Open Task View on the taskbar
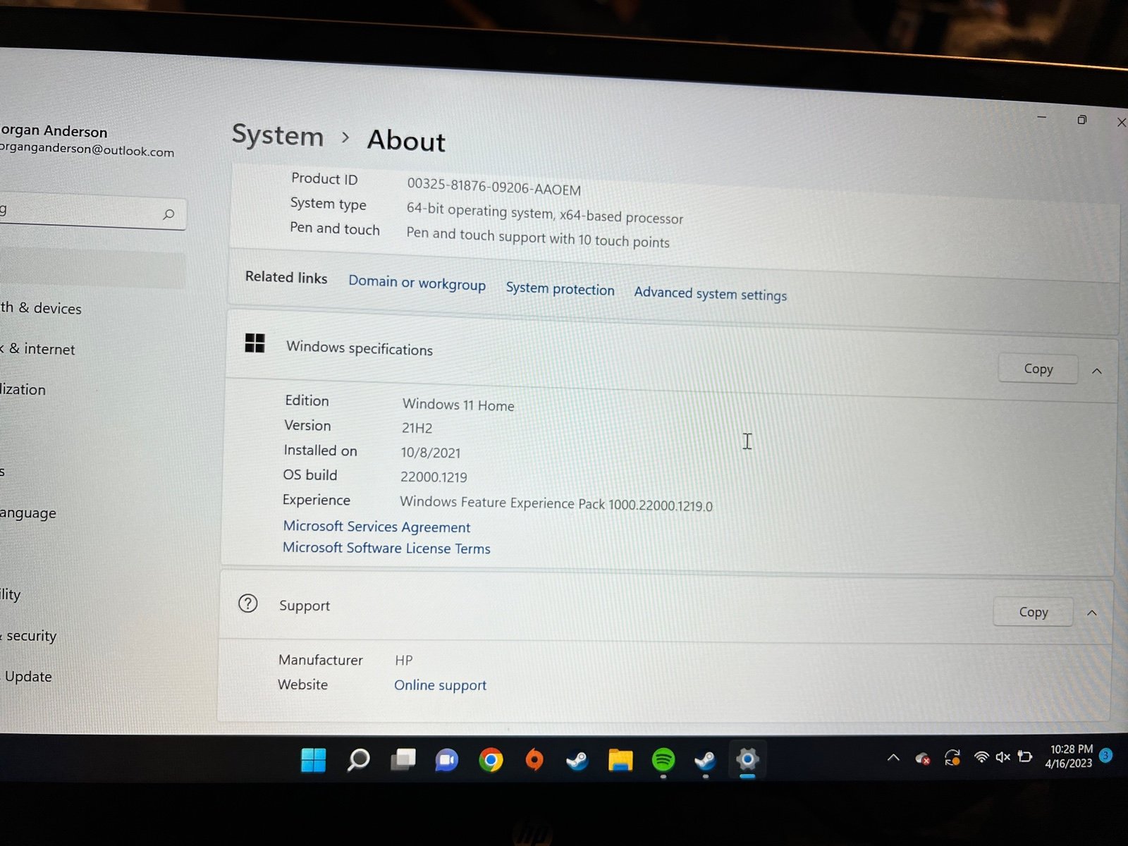The width and height of the screenshot is (1128, 846). click(403, 759)
